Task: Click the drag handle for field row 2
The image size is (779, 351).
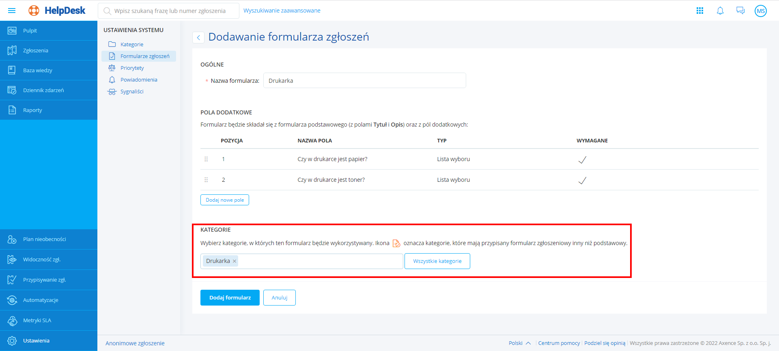Action: [206, 180]
